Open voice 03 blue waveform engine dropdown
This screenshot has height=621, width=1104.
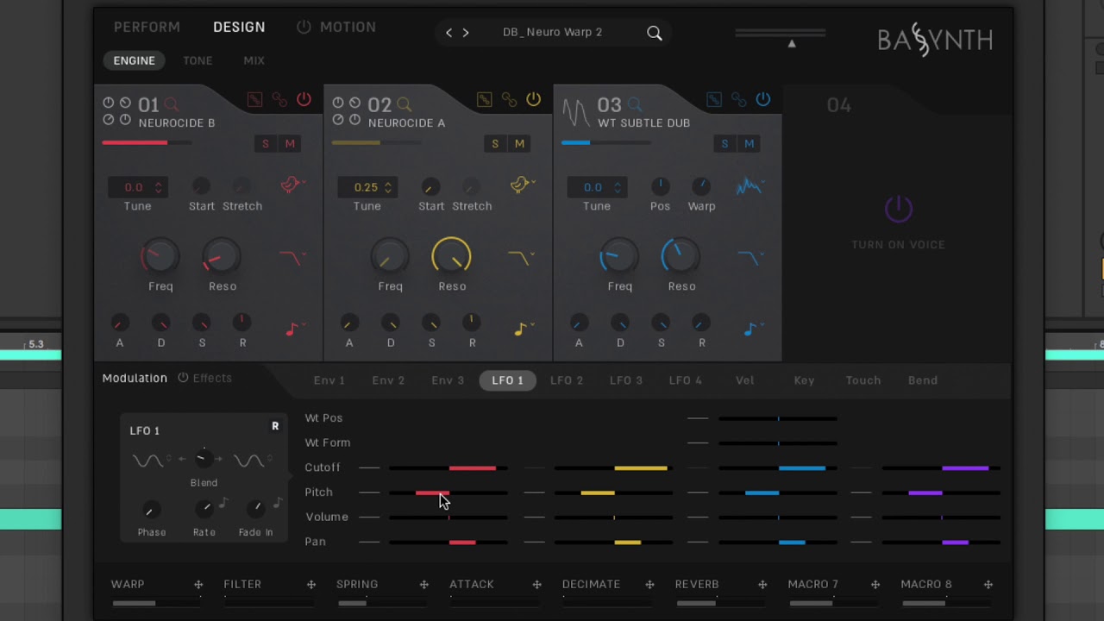pos(751,185)
